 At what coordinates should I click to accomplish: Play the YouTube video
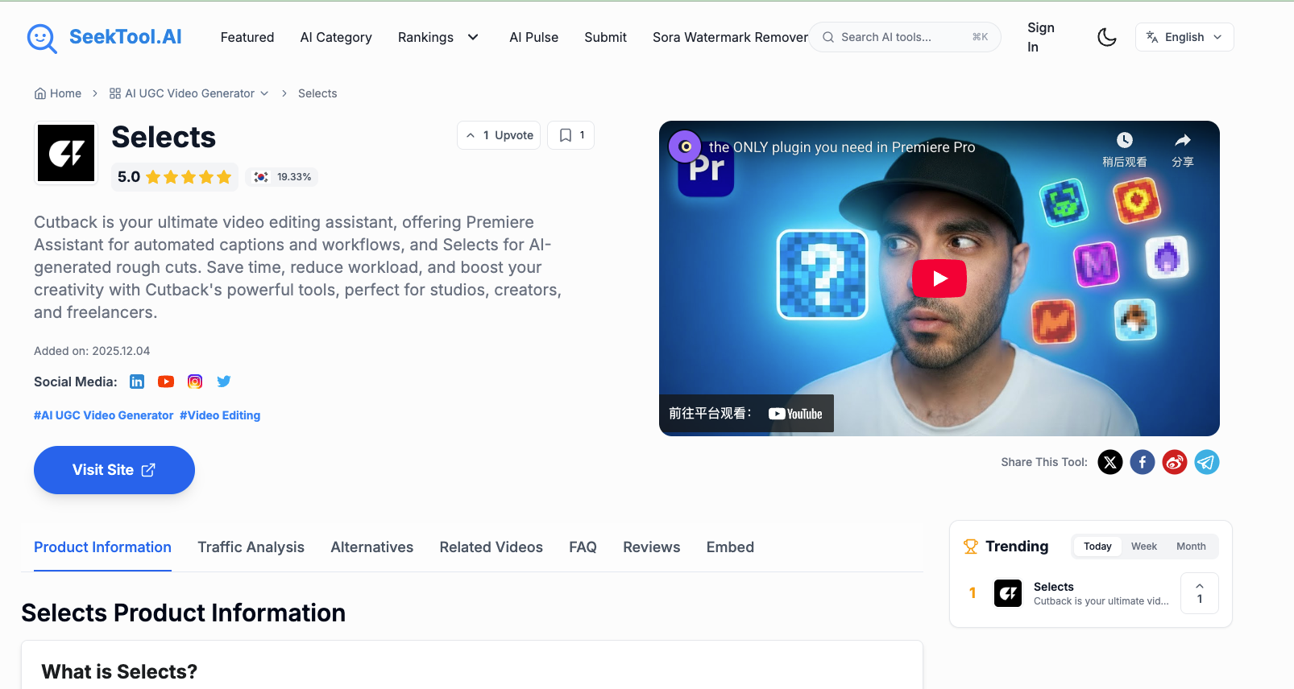pos(939,278)
